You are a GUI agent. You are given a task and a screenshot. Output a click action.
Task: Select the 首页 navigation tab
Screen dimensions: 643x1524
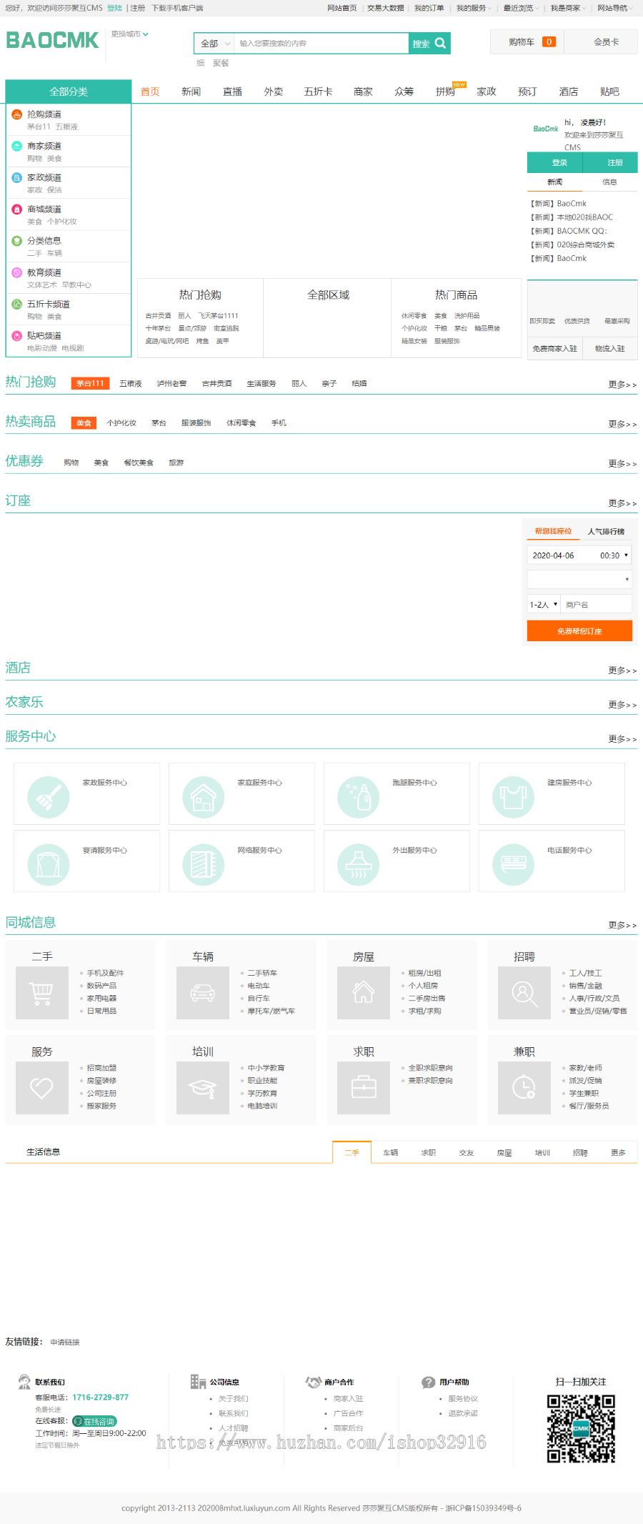click(x=150, y=91)
